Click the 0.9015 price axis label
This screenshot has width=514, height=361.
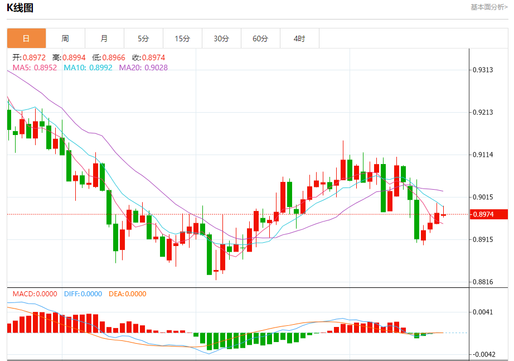click(483, 197)
